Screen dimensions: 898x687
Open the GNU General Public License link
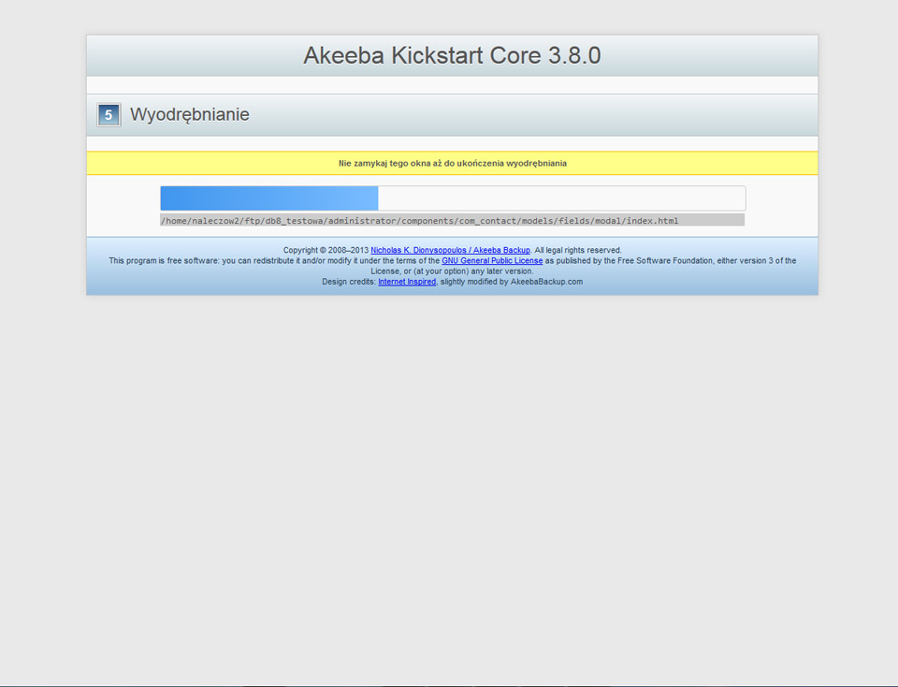point(492,261)
